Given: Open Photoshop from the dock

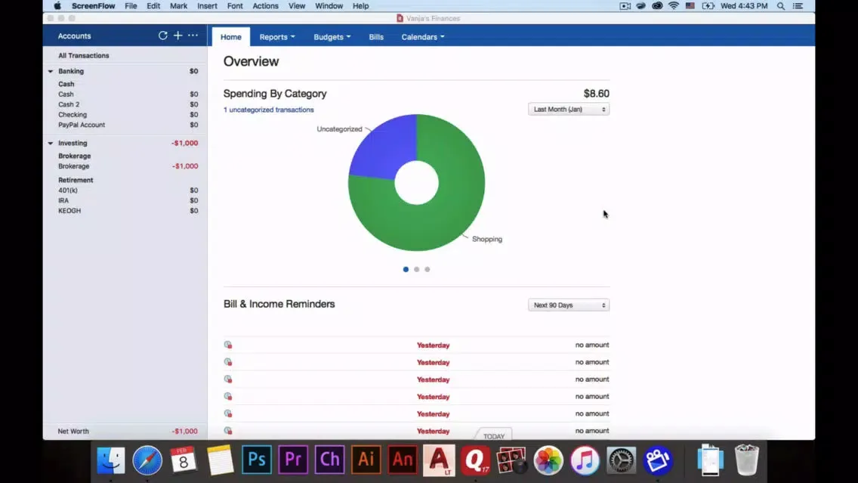Looking at the screenshot, I should [257, 460].
